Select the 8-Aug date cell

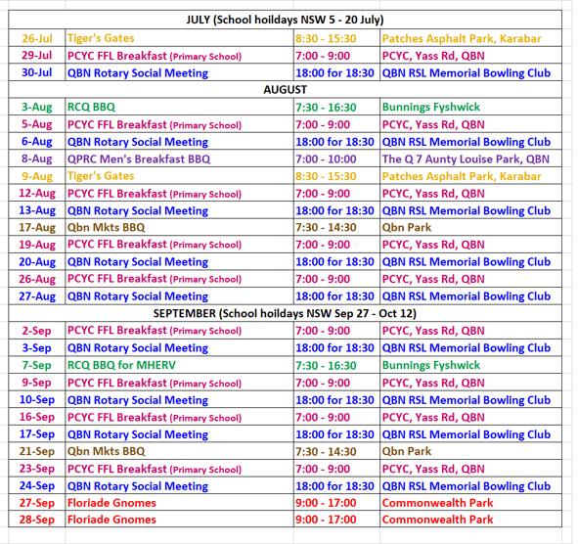pyautogui.click(x=37, y=159)
